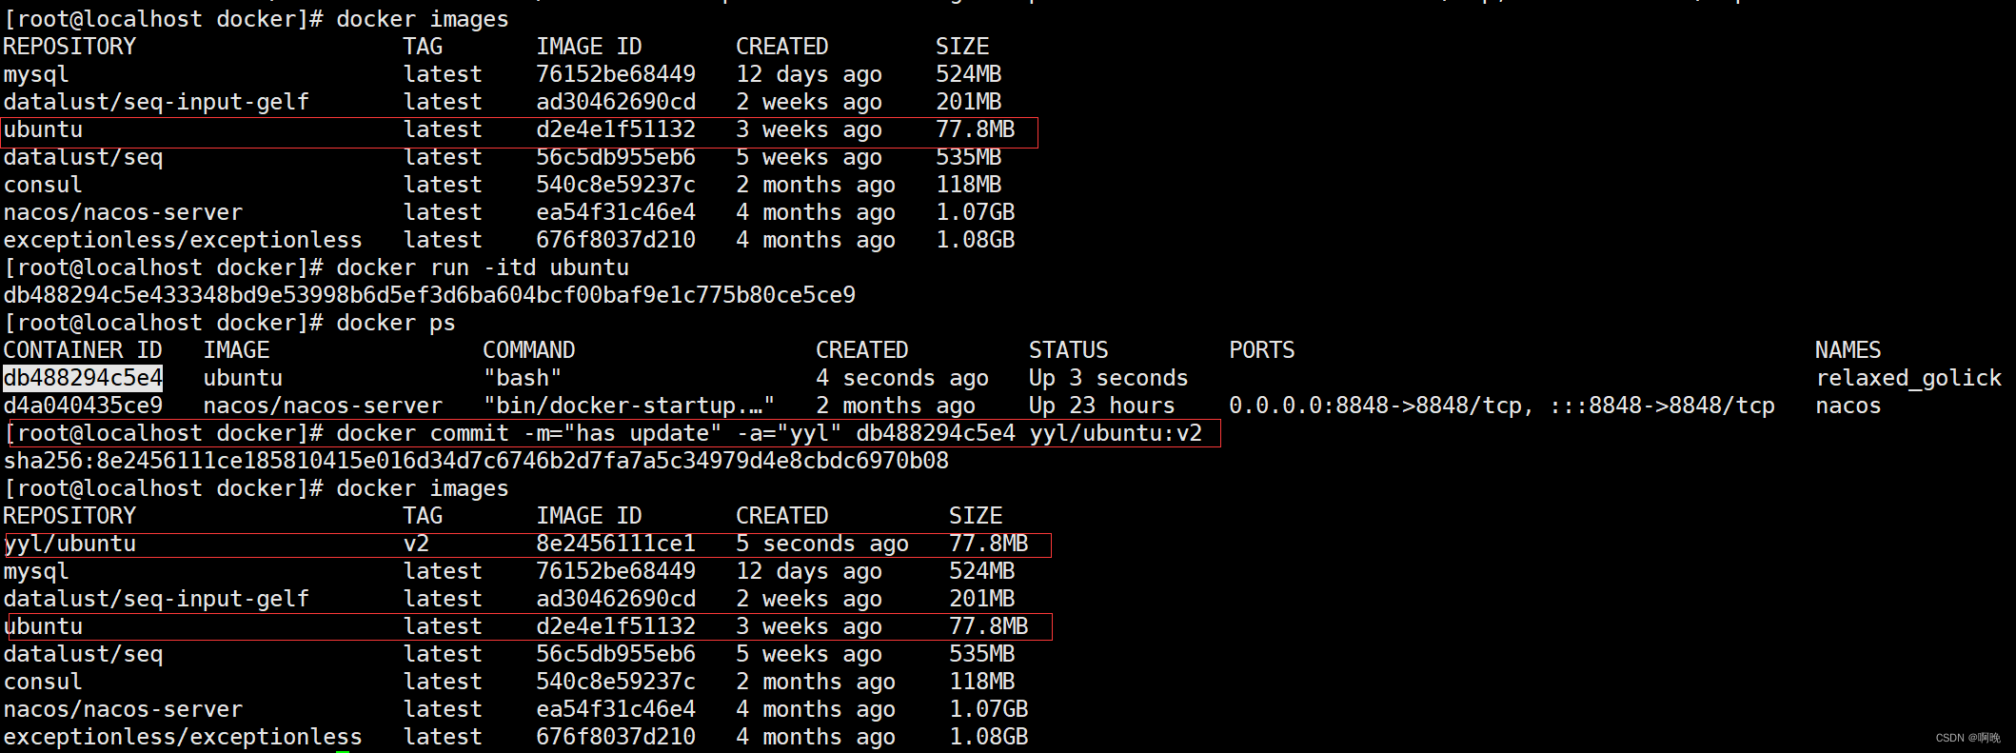Click image ID 676f8037d210 in second listing

[616, 737]
